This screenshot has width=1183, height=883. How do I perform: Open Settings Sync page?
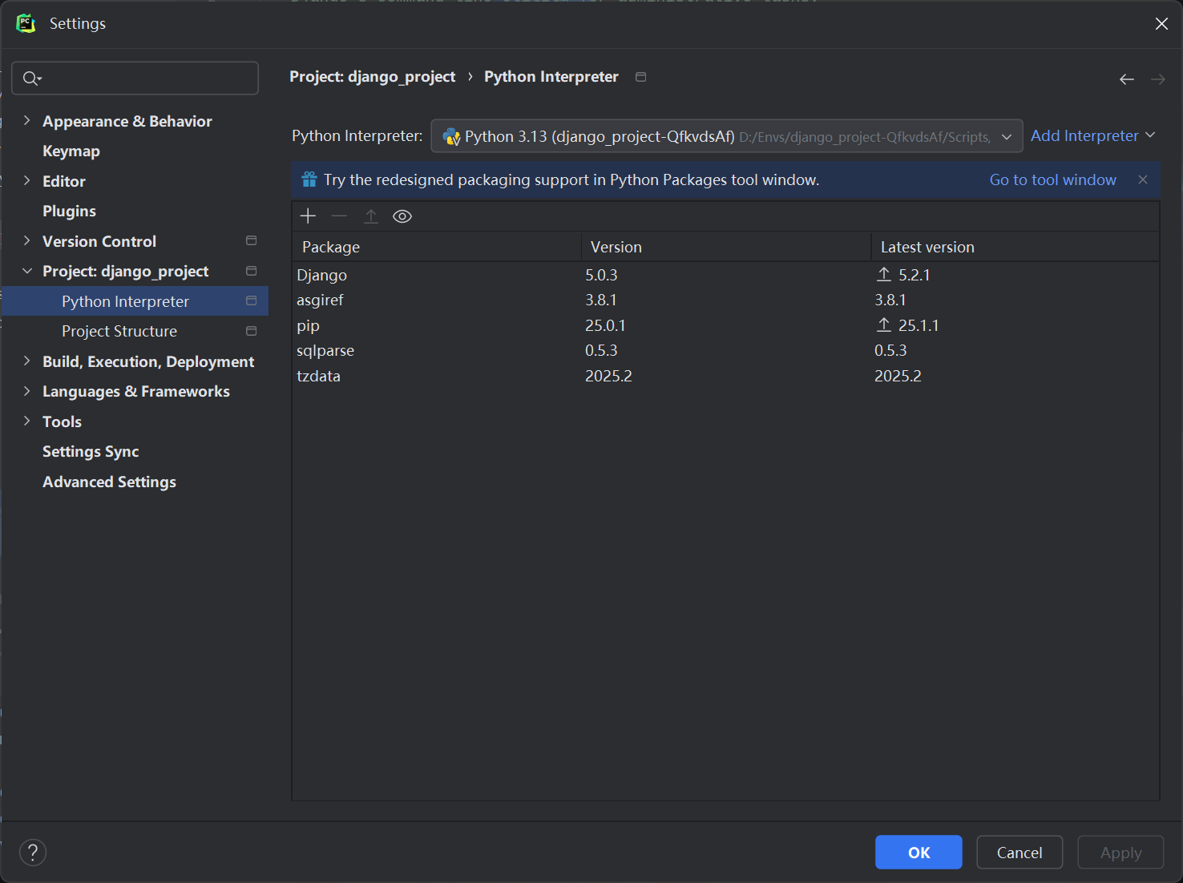[91, 451]
